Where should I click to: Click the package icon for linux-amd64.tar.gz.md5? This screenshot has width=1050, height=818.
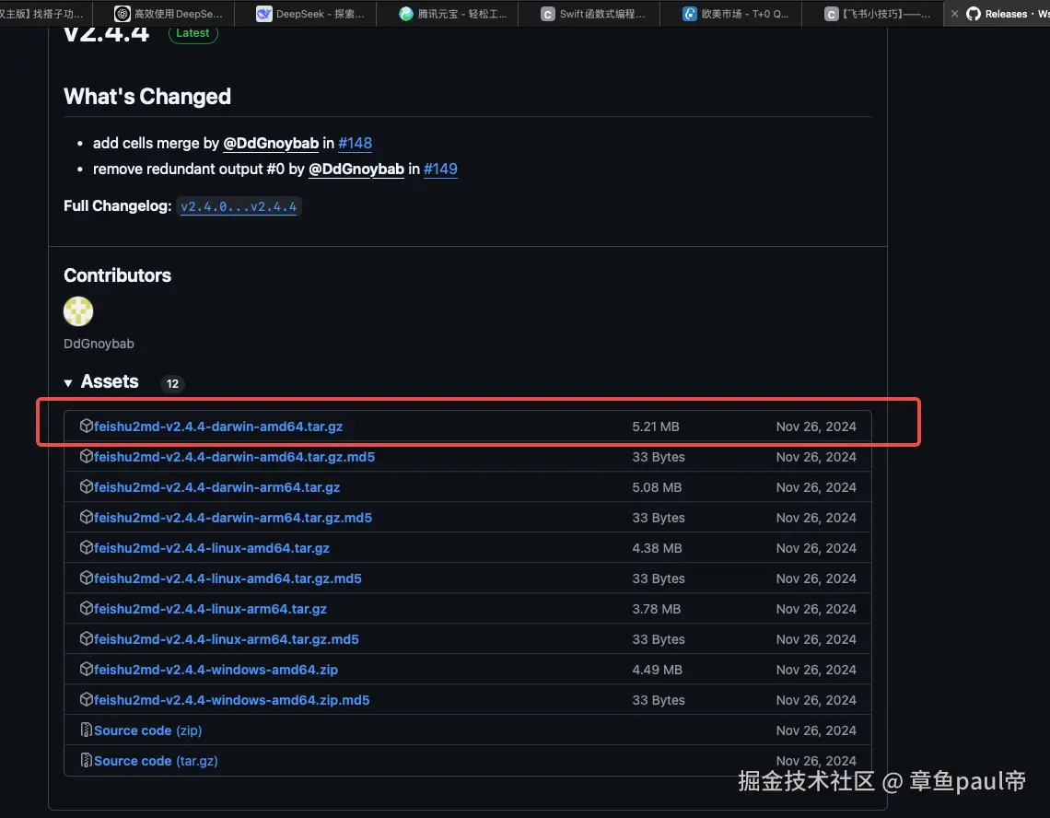[86, 578]
